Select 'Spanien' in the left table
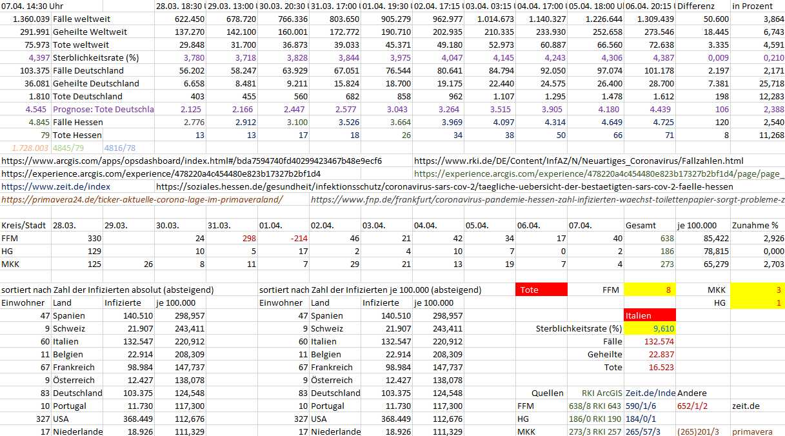The height and width of the screenshot is (436, 785). 77,315
